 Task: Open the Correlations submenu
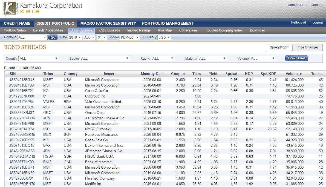pos(188,30)
